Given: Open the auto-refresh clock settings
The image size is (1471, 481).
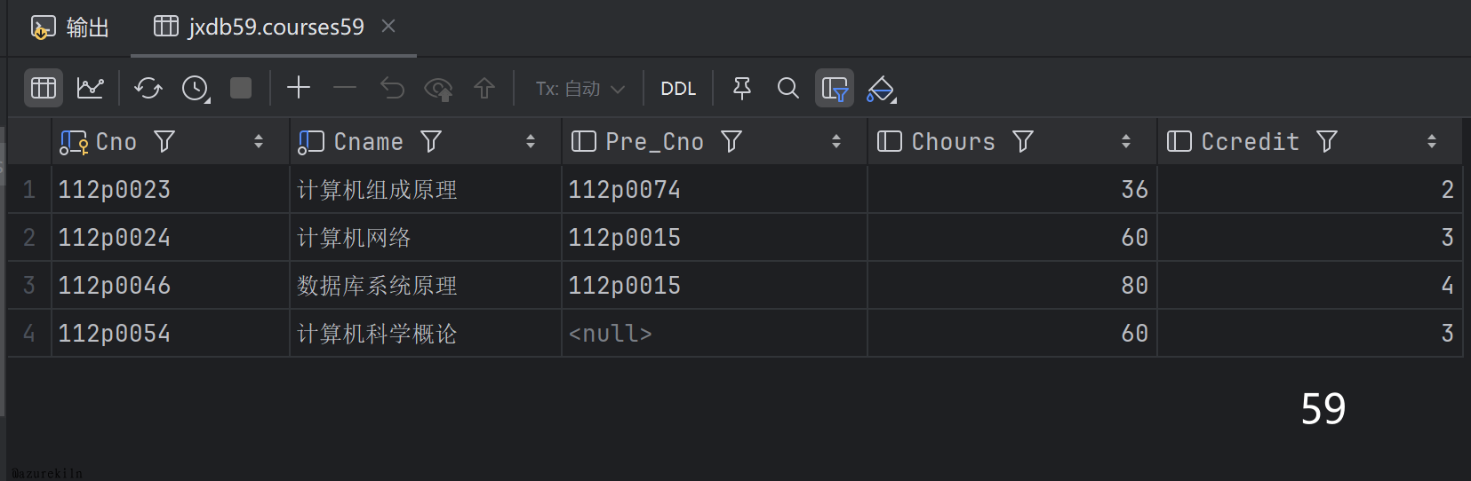Looking at the screenshot, I should pos(196,88).
